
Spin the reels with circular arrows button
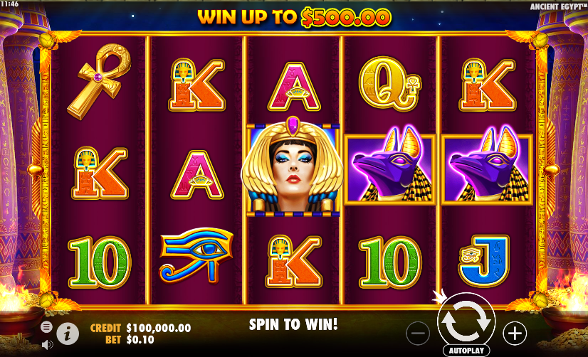[x=466, y=321]
